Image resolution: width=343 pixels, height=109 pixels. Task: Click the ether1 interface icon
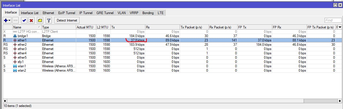click(x=15, y=40)
